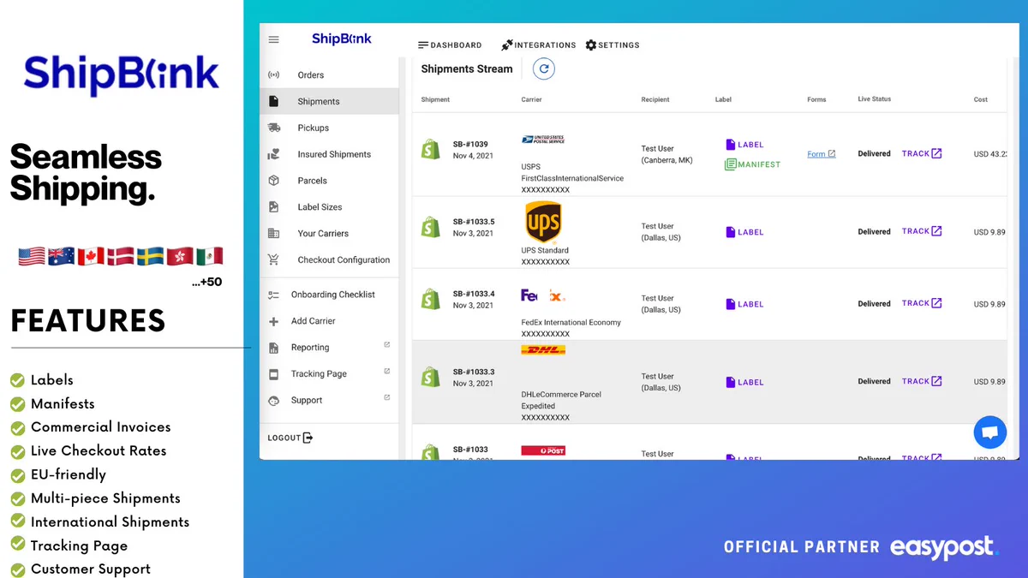Open the LABEL for shipment SB-#1033.4
1028x578 pixels.
(744, 304)
